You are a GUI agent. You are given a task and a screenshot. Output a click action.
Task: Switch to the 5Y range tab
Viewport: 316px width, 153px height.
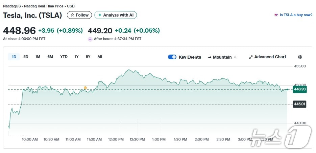(x=88, y=57)
